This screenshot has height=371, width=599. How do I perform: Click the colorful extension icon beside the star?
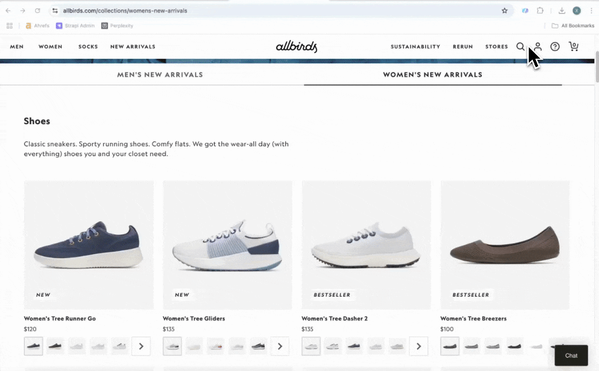525,11
